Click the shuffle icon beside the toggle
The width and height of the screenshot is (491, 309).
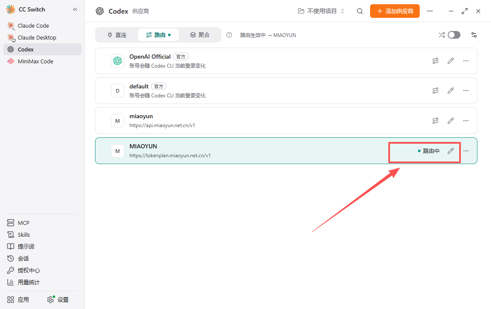coord(441,35)
